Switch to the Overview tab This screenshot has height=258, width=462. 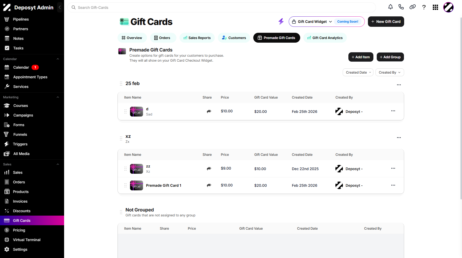pos(132,38)
